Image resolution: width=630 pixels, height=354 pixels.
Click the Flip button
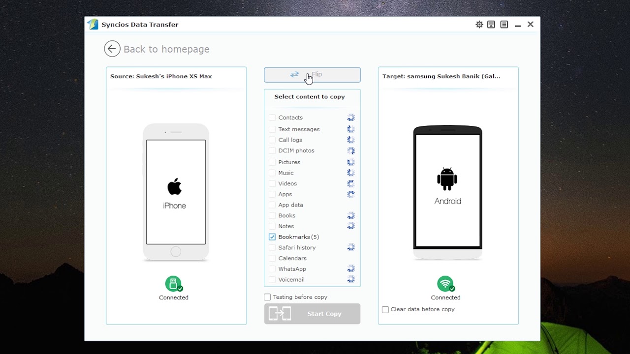(312, 75)
